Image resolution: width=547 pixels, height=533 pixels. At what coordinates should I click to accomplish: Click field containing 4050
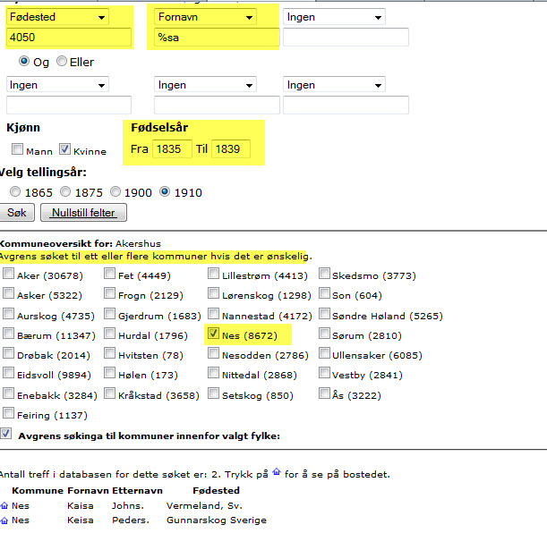coord(69,37)
